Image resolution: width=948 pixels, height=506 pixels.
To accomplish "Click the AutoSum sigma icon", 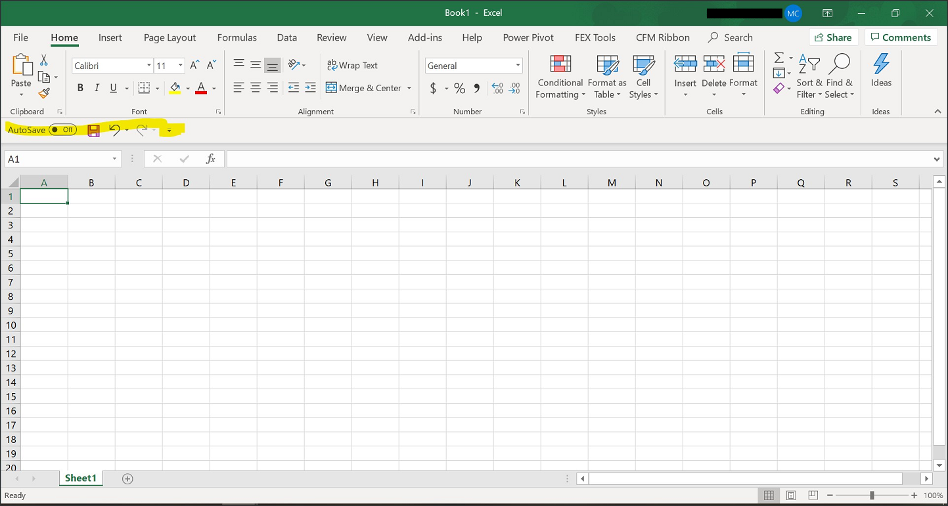I will click(x=779, y=58).
